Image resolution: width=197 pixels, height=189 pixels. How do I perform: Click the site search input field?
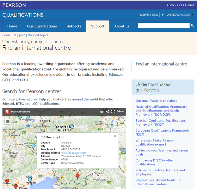[x=163, y=25]
